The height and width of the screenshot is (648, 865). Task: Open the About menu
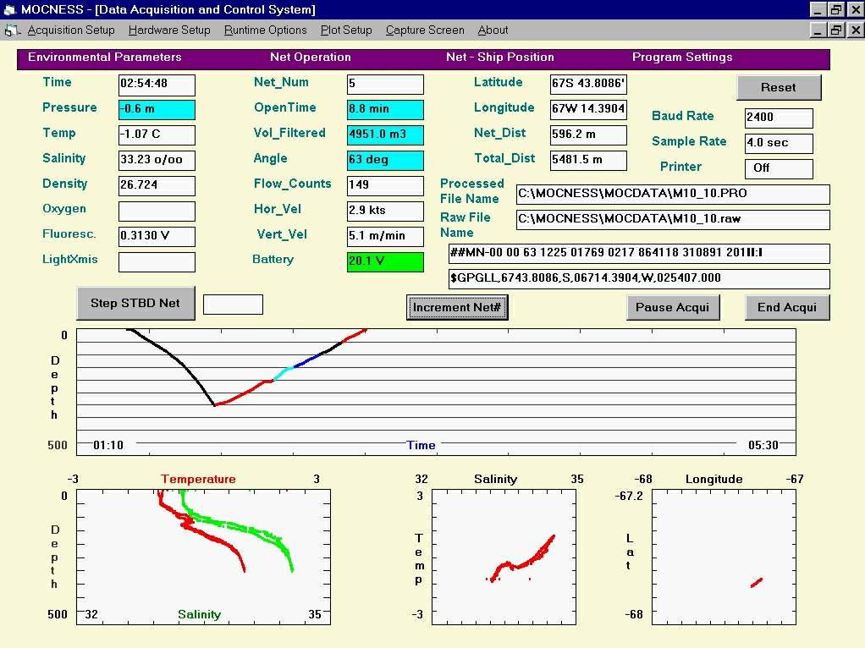pyautogui.click(x=493, y=30)
